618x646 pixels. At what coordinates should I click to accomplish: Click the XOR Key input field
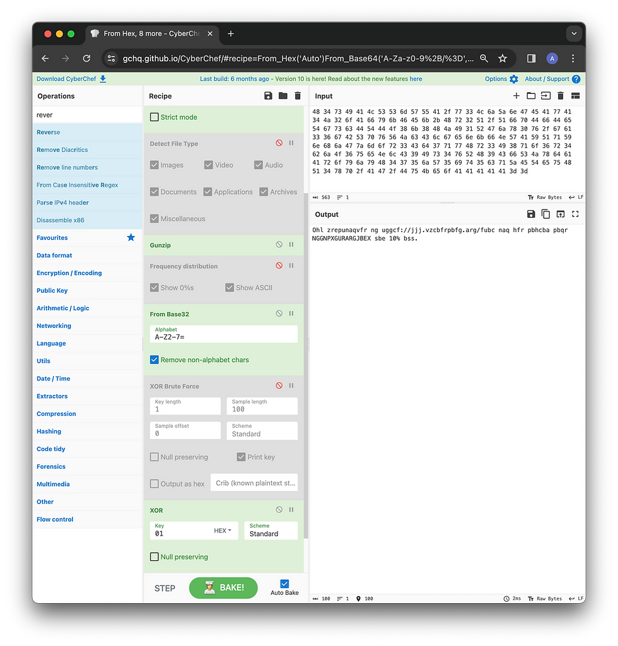coord(181,531)
